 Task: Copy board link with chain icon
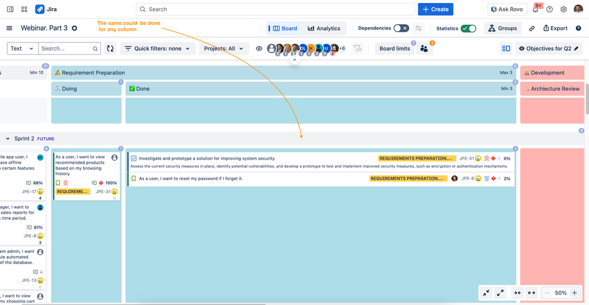coord(532,28)
